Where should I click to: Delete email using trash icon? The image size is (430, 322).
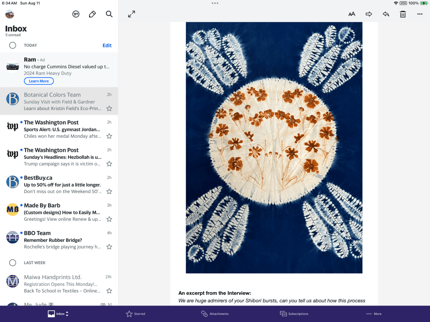[x=403, y=14]
